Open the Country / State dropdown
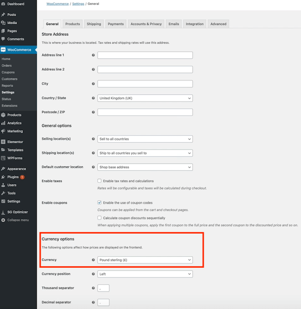The width and height of the screenshot is (301, 309). [x=145, y=98]
